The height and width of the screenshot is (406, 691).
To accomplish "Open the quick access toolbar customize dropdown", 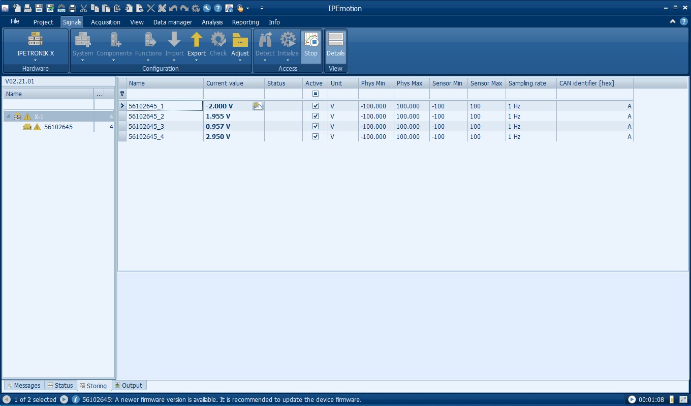I will (262, 8).
